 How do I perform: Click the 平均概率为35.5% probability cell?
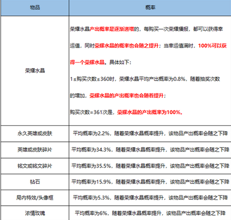(150, 166)
